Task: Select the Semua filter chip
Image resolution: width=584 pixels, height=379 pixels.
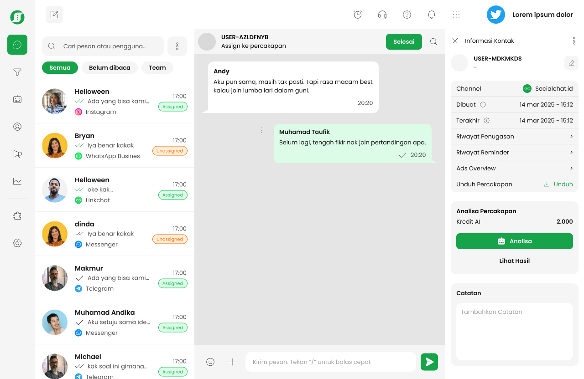Action: click(60, 67)
